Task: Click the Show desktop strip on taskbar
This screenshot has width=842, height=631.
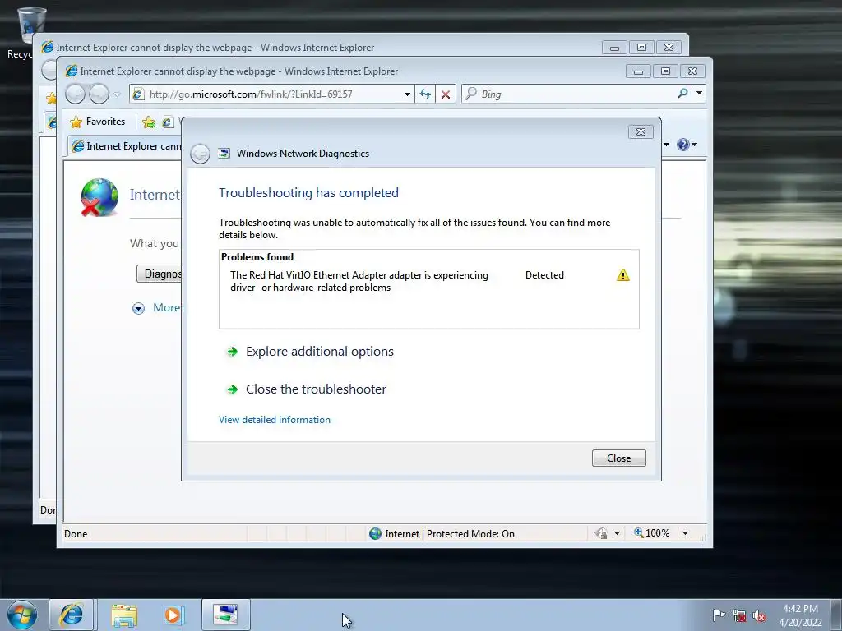Action: point(837,615)
